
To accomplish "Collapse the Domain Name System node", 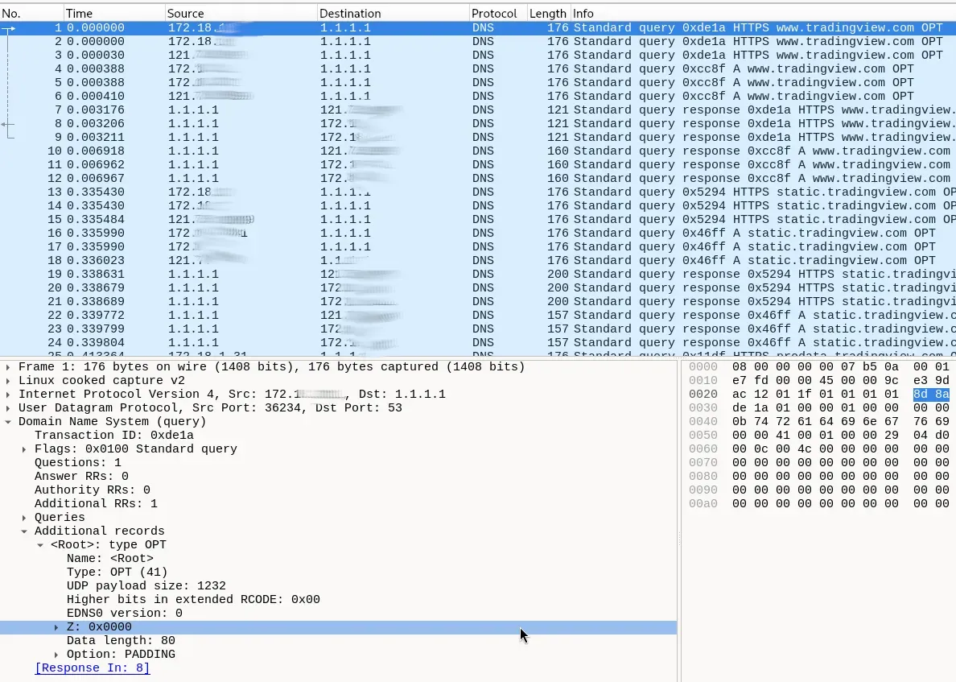I will point(8,422).
